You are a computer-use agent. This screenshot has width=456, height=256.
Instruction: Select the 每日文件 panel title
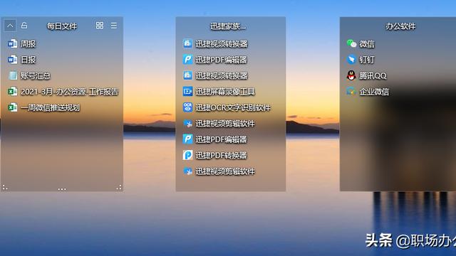click(x=62, y=26)
